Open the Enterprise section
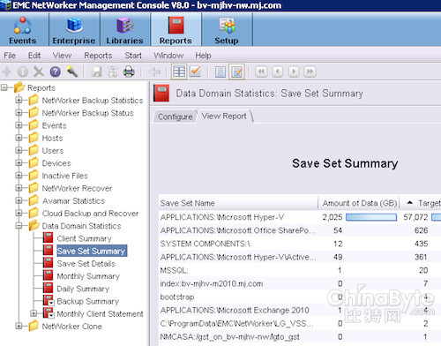Image resolution: width=441 pixels, height=346 pixels. [x=74, y=30]
